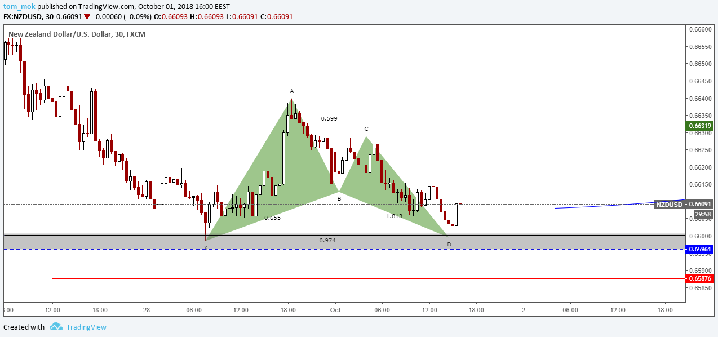Click pattern point label B
718x337 pixels.
339,198
